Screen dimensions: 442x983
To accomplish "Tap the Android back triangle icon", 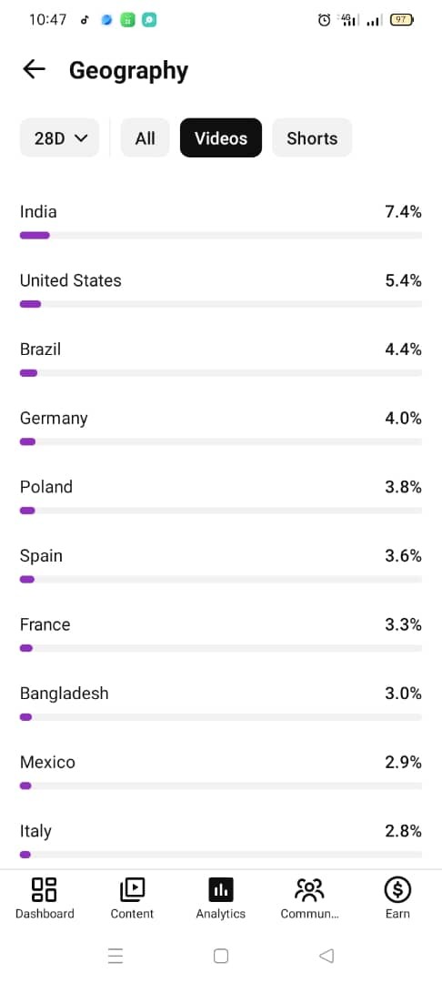I will click(x=326, y=956).
